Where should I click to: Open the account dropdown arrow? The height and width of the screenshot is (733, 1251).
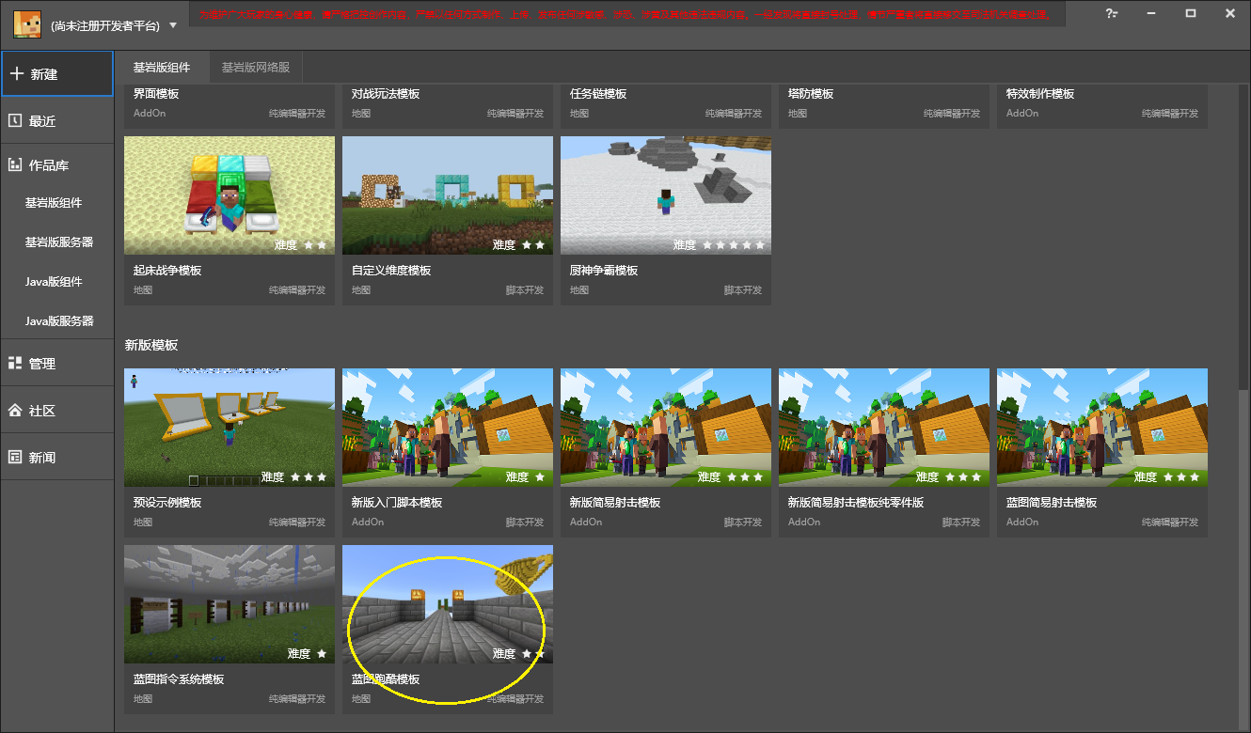pos(173,25)
